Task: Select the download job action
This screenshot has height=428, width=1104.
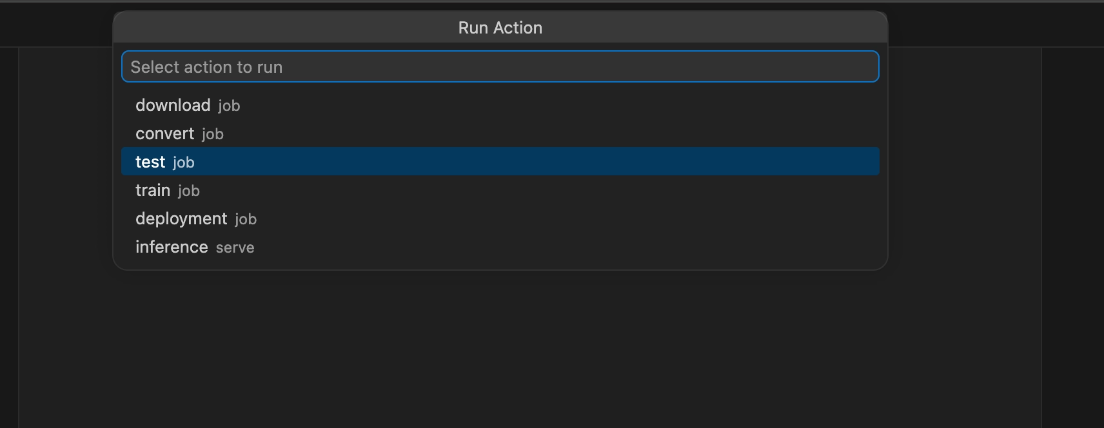Action: [x=500, y=105]
